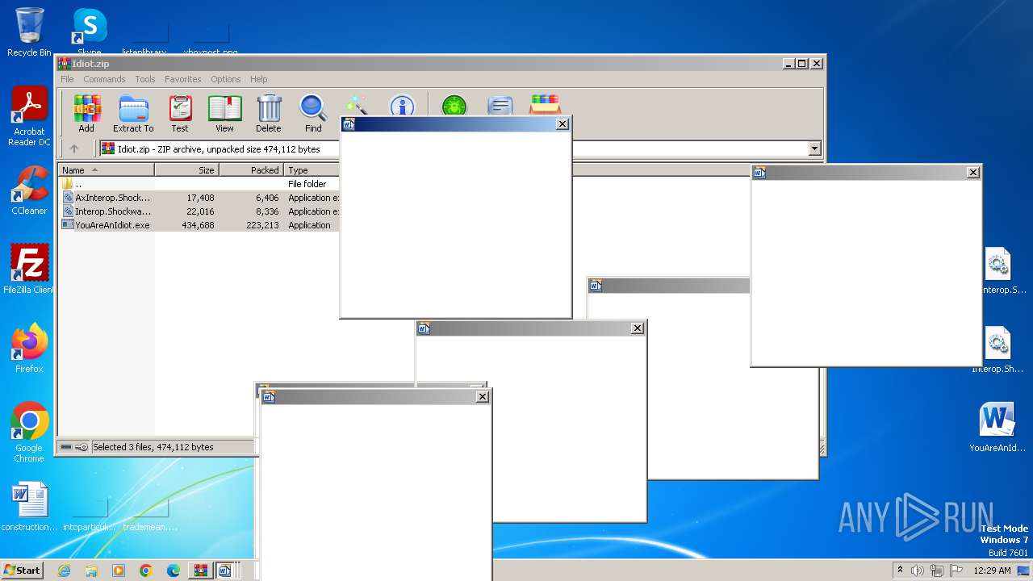Click the volume speaker tray icon
1033x581 pixels.
918,571
